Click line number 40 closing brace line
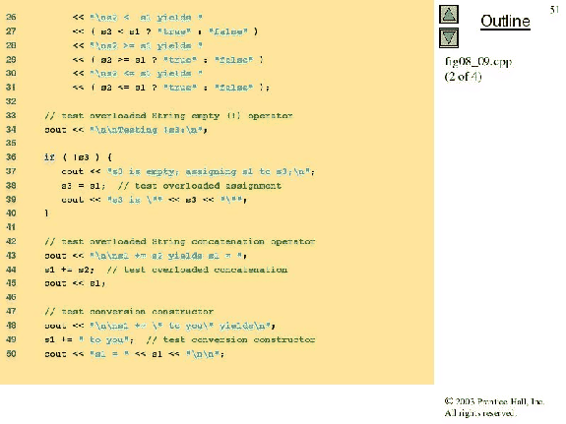The image size is (566, 424). [x=11, y=213]
